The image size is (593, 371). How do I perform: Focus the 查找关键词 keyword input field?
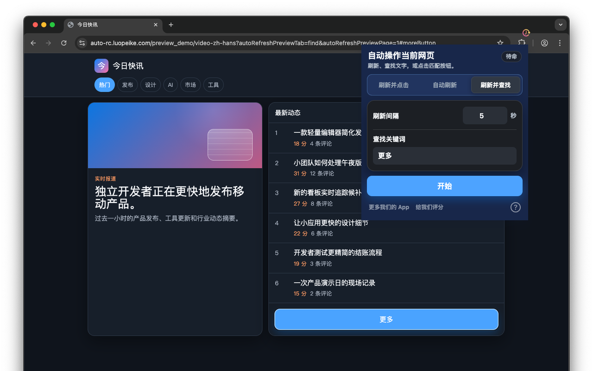click(445, 156)
